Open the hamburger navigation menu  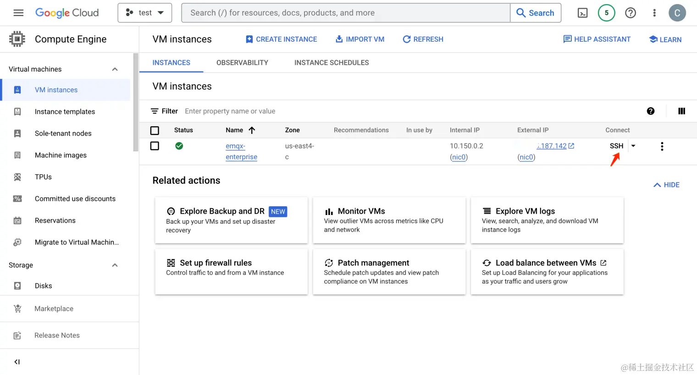[18, 13]
